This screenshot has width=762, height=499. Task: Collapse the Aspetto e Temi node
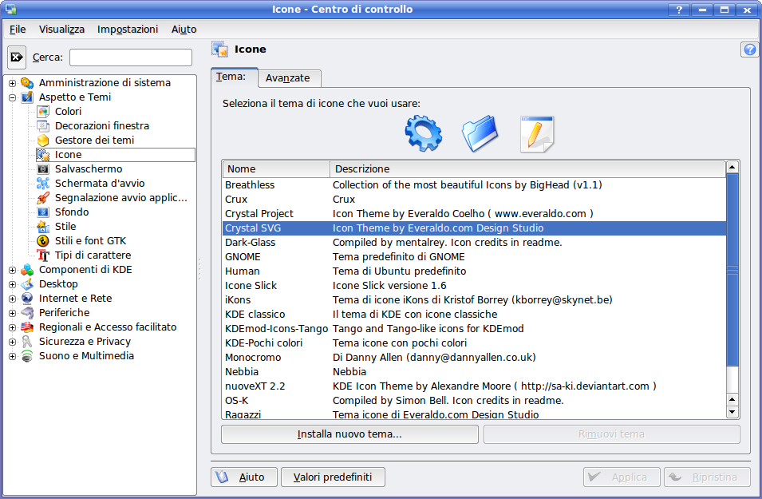tap(12, 97)
